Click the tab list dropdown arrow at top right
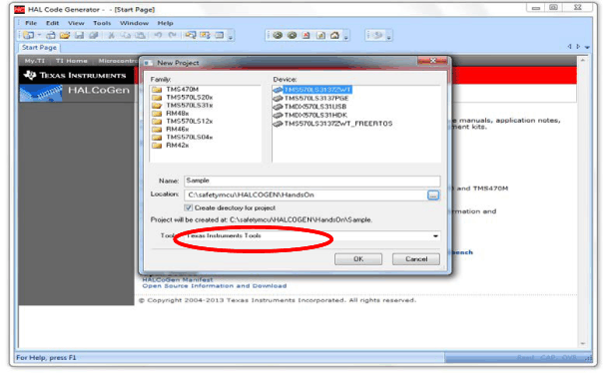This screenshot has height=374, width=608. point(587,47)
